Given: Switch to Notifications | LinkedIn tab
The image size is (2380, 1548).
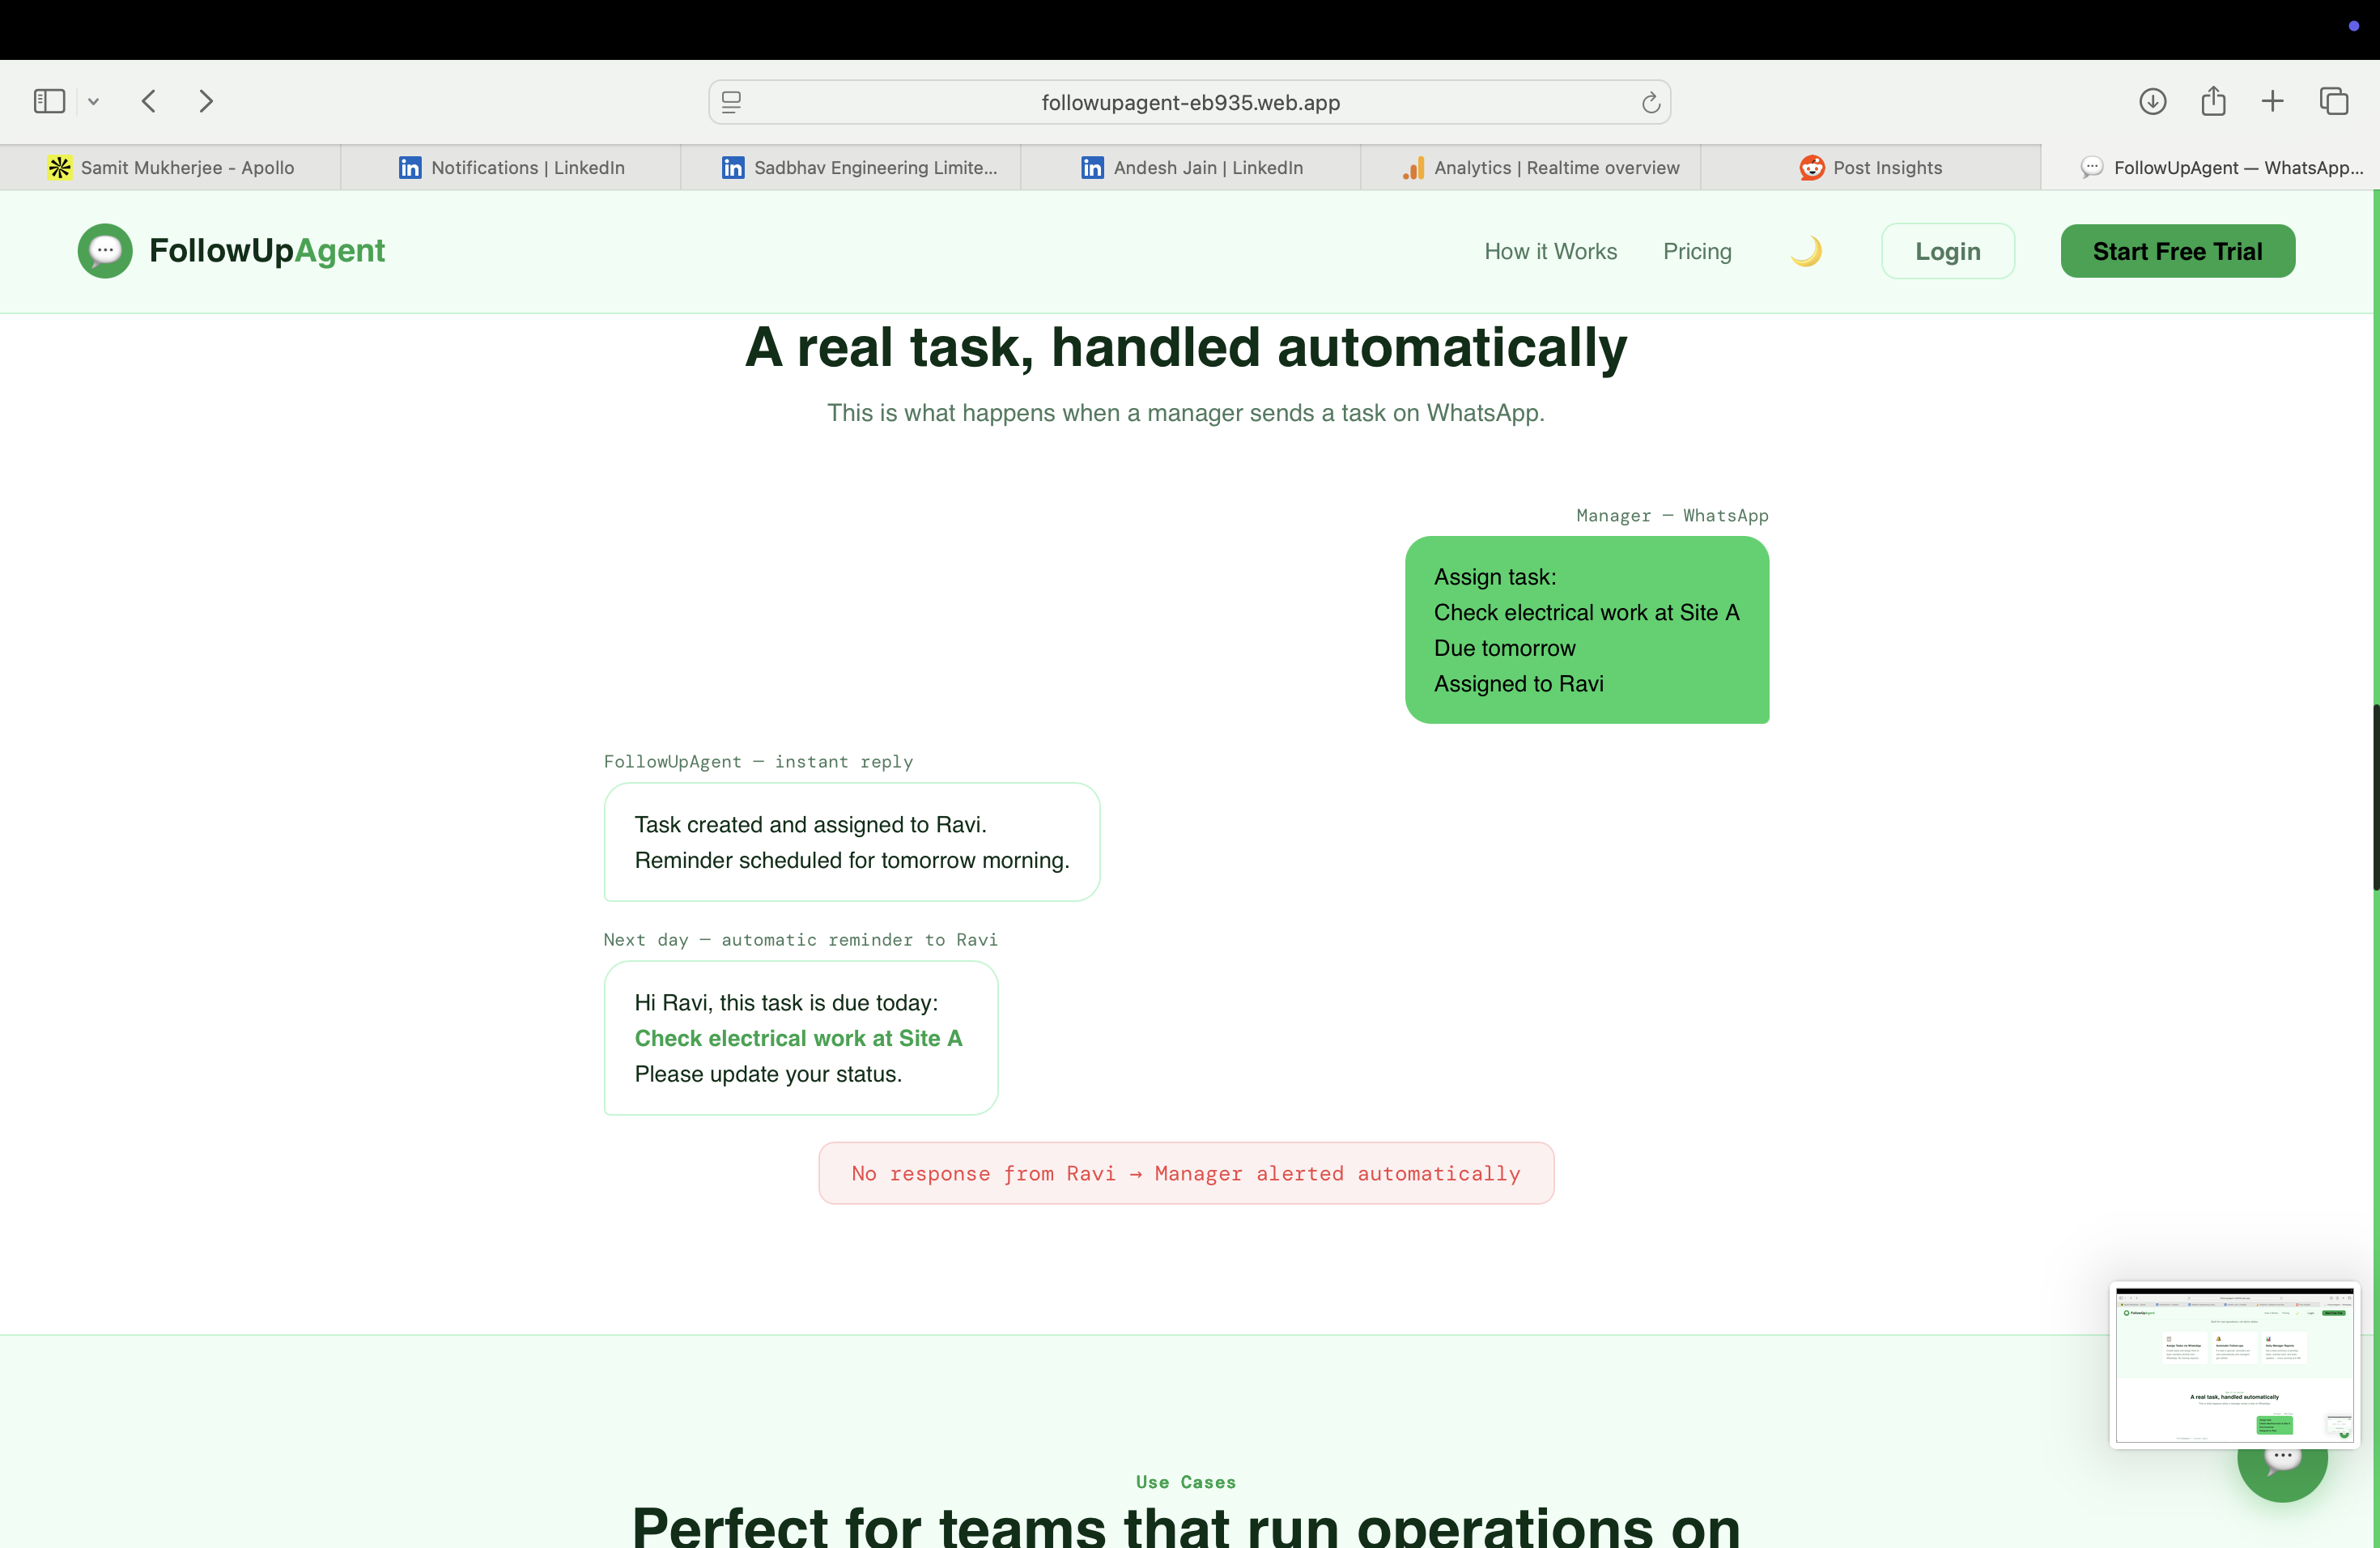Looking at the screenshot, I should click(x=511, y=168).
